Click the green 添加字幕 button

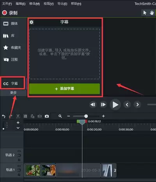[x=64, y=89]
